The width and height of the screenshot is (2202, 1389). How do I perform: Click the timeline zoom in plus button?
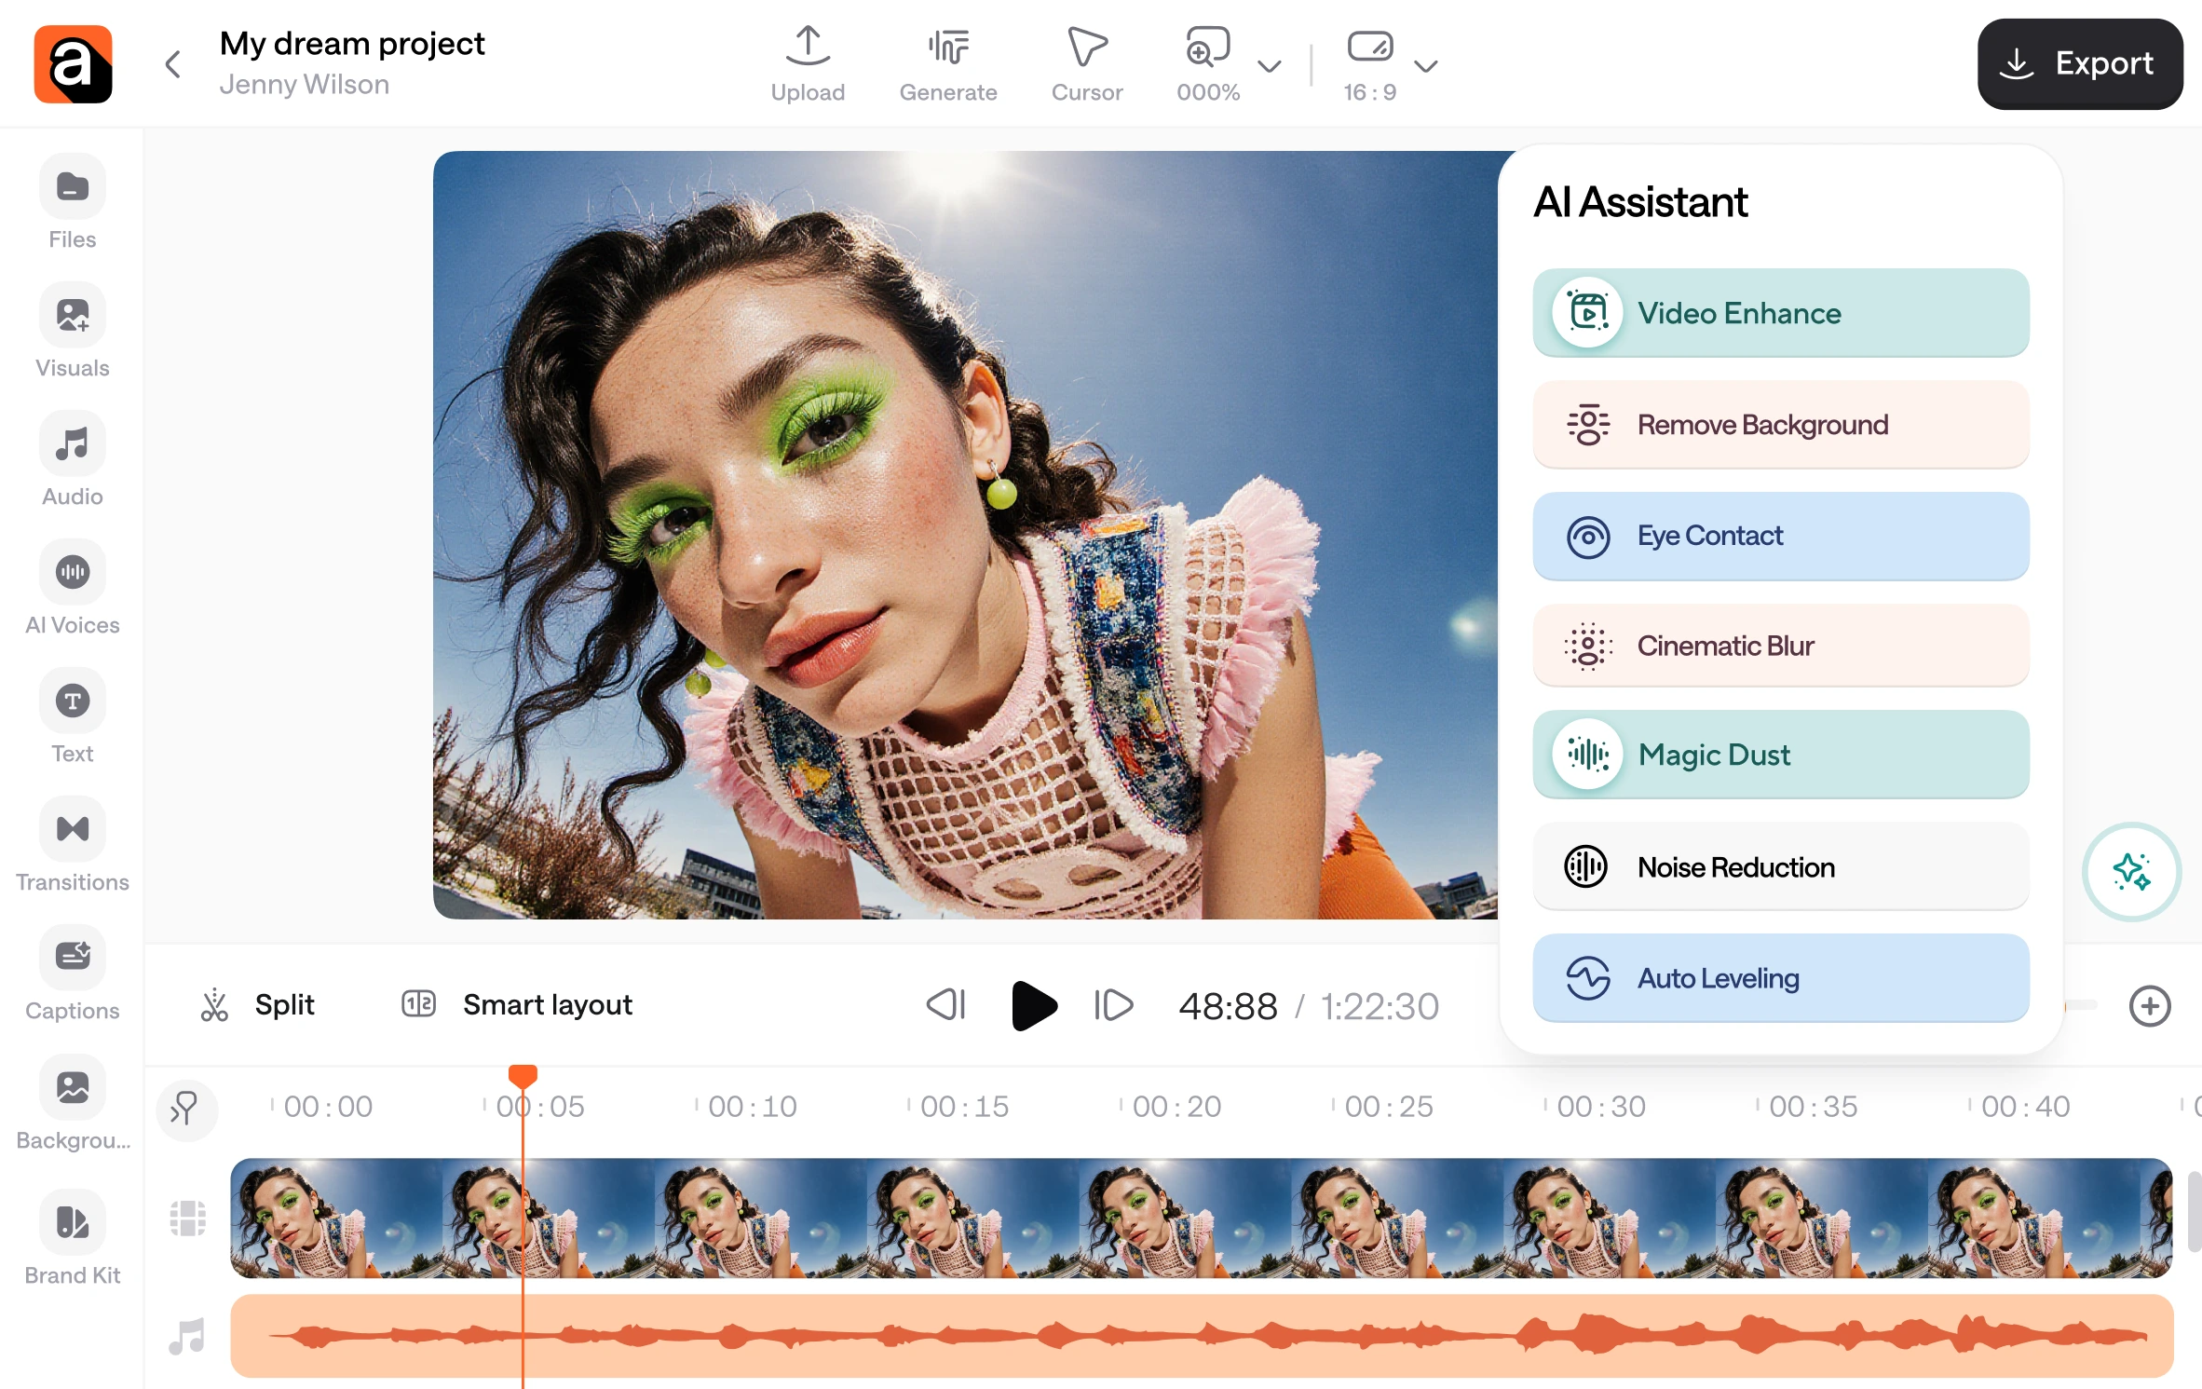click(2149, 1006)
